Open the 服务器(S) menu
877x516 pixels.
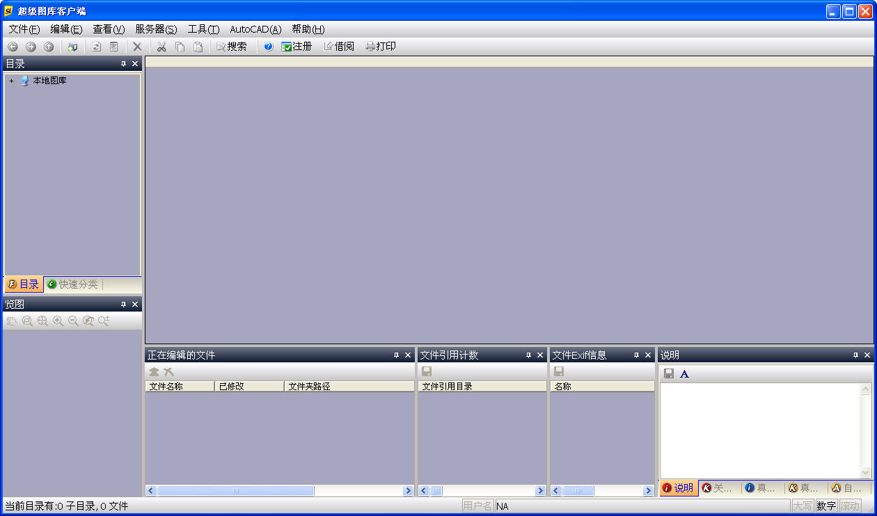pos(156,29)
